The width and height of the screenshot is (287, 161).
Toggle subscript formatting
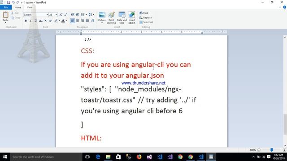point(46,21)
